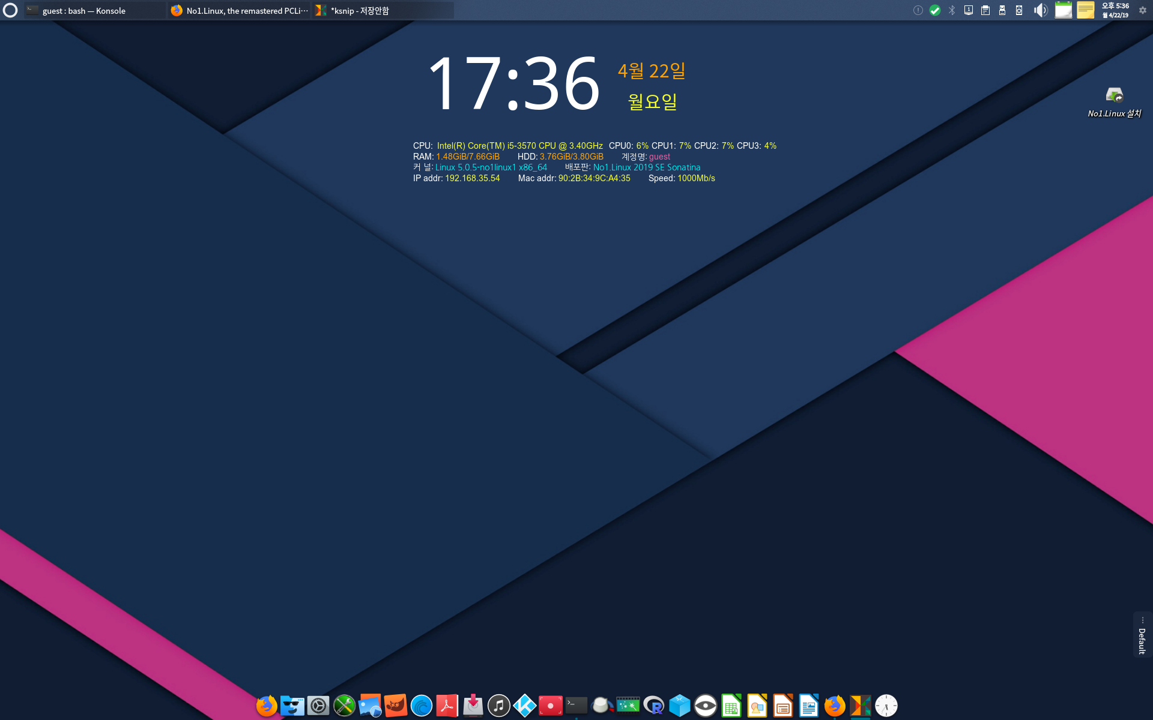1153x720 pixels.
Task: Open the green checkmark update status
Action: [935, 10]
